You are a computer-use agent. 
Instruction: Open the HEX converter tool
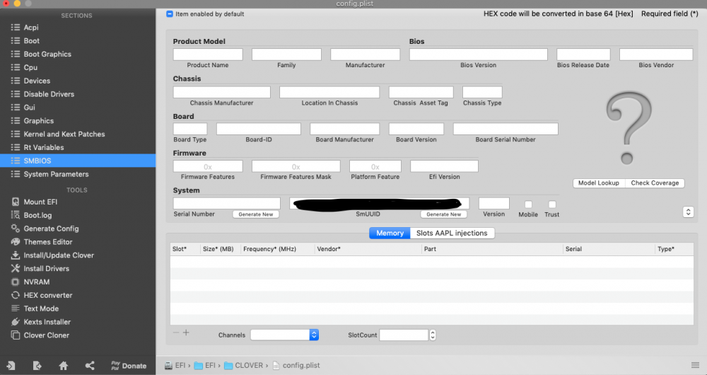click(x=78, y=295)
